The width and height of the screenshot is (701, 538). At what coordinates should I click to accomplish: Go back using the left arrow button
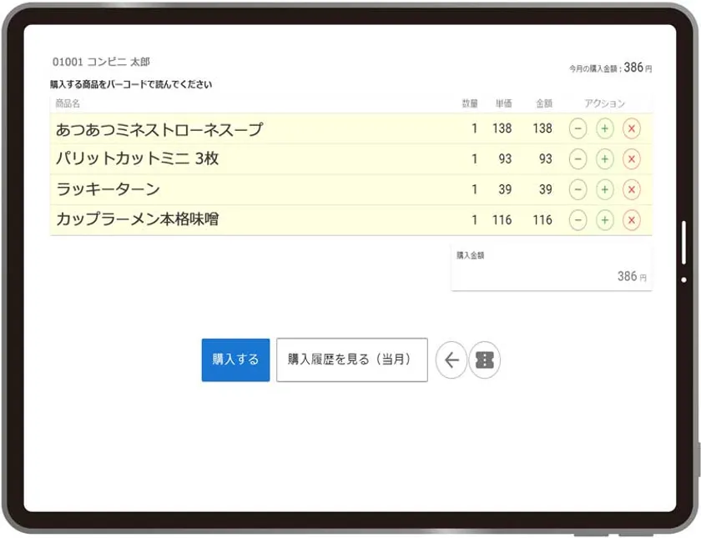click(451, 360)
